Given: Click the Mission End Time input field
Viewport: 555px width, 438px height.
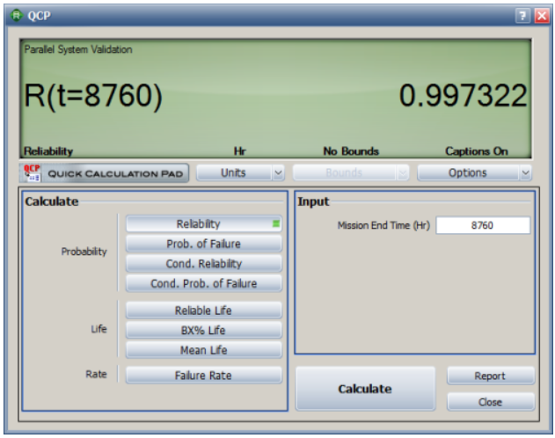Looking at the screenshot, I should (483, 225).
